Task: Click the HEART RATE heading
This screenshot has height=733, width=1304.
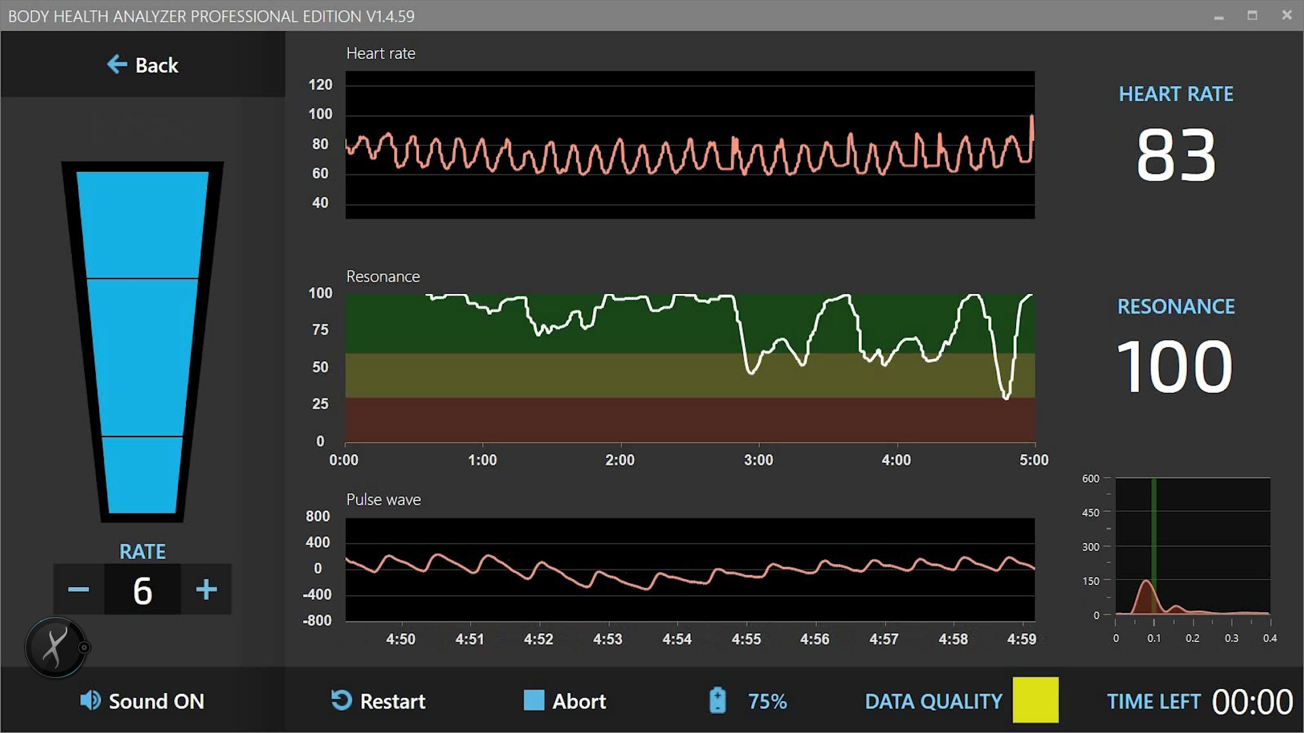Action: [1176, 94]
